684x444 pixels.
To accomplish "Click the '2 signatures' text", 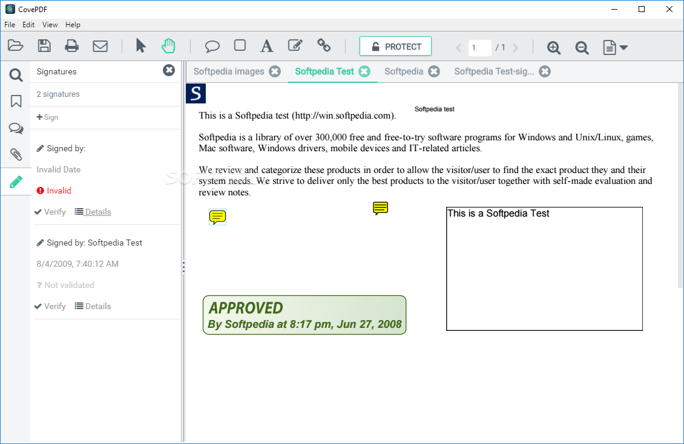I will click(x=58, y=94).
